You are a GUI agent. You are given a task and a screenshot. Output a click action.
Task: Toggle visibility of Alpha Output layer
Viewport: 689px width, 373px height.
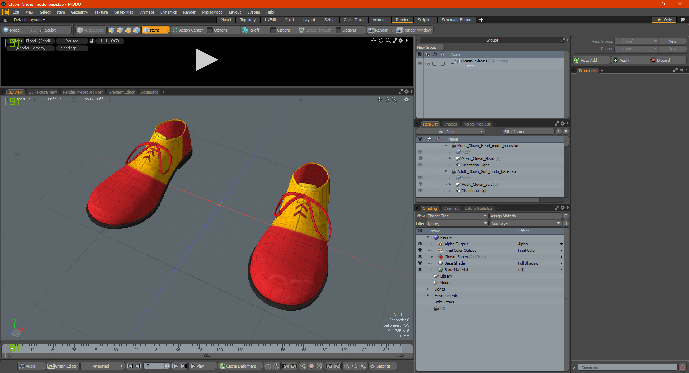point(420,244)
